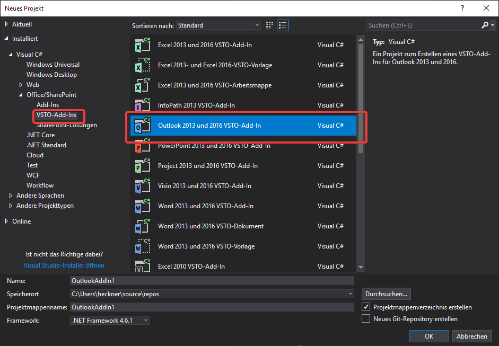
Task: Expand Andere Projekttypen node
Action: [x=11, y=206]
